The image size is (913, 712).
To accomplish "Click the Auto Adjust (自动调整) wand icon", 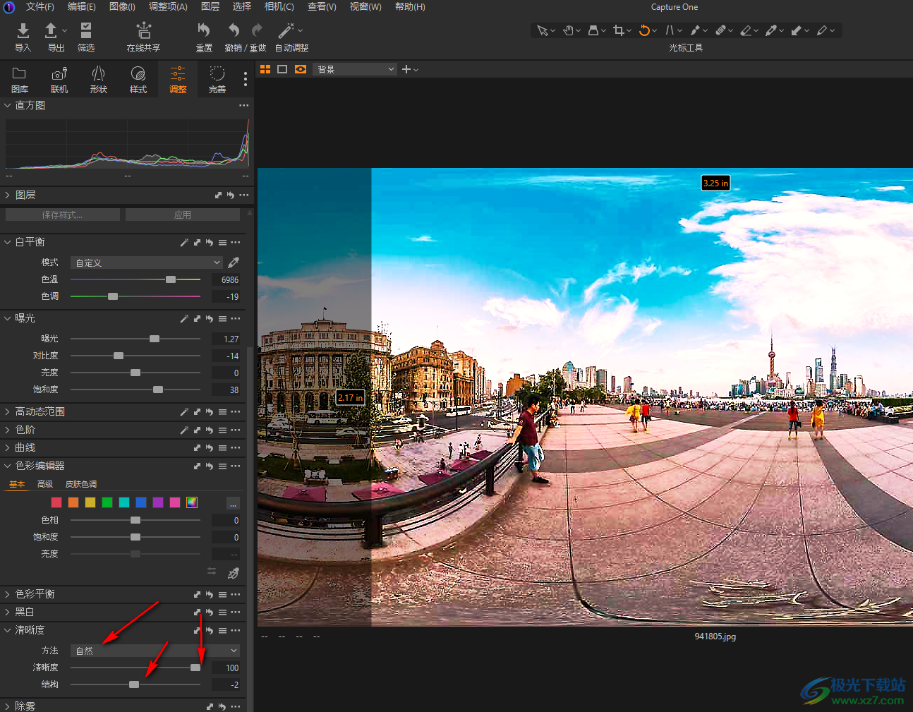I will click(x=286, y=30).
